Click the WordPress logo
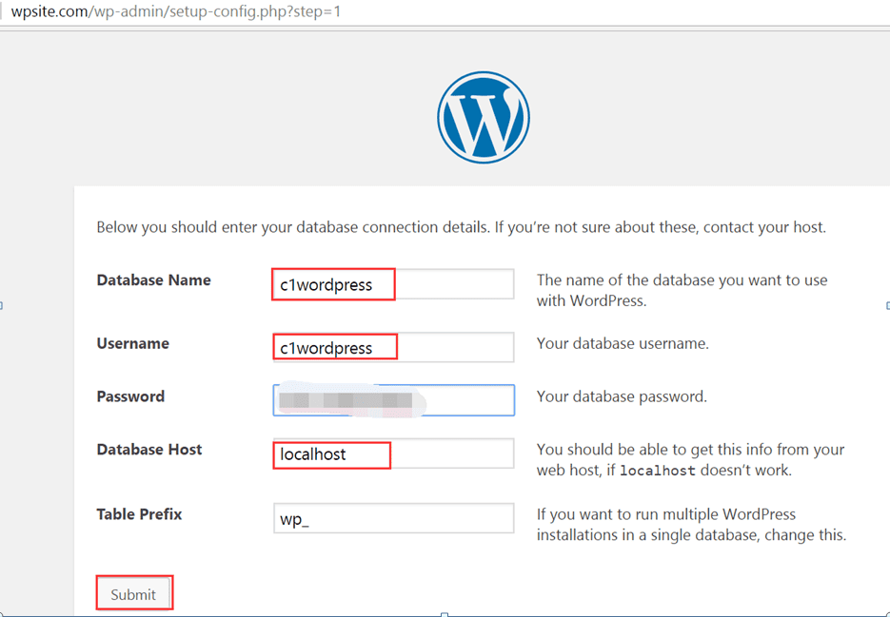 (x=483, y=117)
